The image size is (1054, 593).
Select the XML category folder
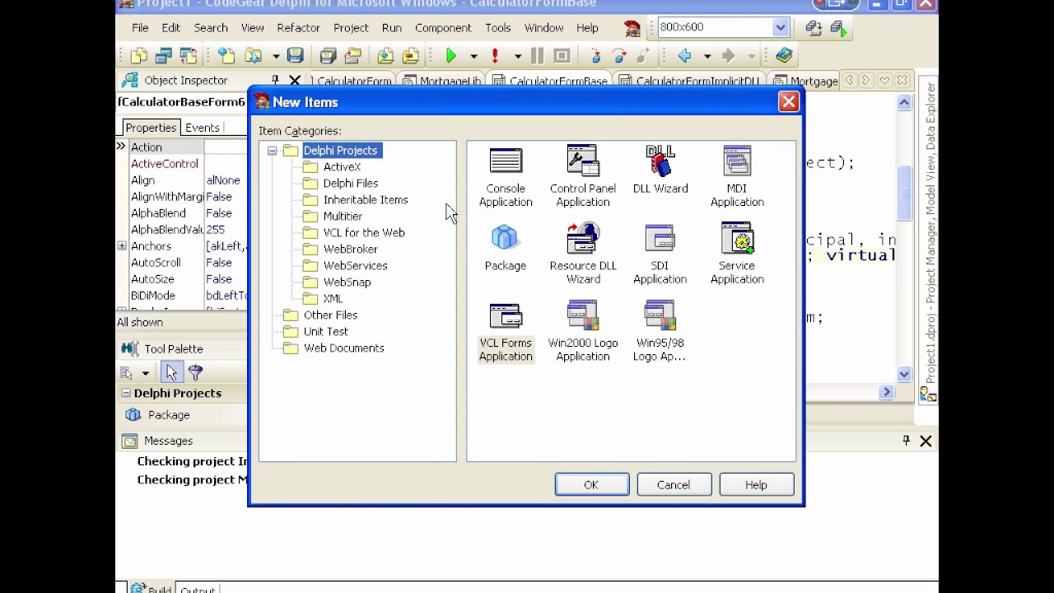coord(333,298)
